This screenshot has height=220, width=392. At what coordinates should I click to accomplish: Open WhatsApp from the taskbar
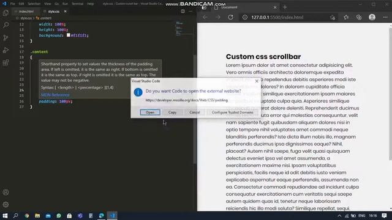[x=59, y=216]
